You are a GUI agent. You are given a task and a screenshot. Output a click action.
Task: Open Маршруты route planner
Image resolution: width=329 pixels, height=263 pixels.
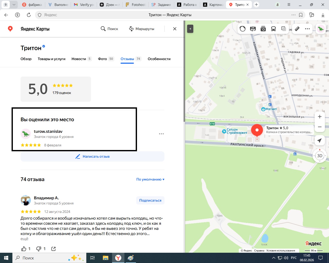(141, 29)
